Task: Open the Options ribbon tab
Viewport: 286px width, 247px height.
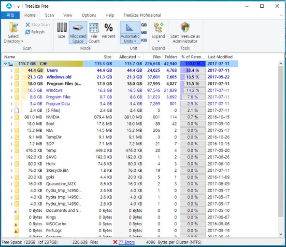Action: click(89, 15)
